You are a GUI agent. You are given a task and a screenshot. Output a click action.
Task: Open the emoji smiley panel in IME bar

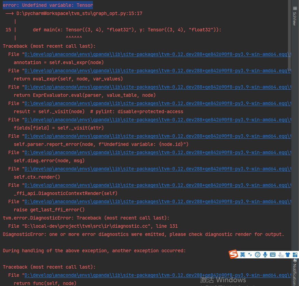pyautogui.click(x=257, y=255)
